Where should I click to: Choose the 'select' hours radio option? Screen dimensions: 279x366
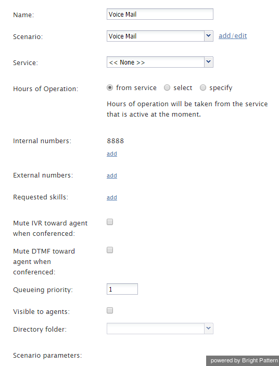coord(167,87)
